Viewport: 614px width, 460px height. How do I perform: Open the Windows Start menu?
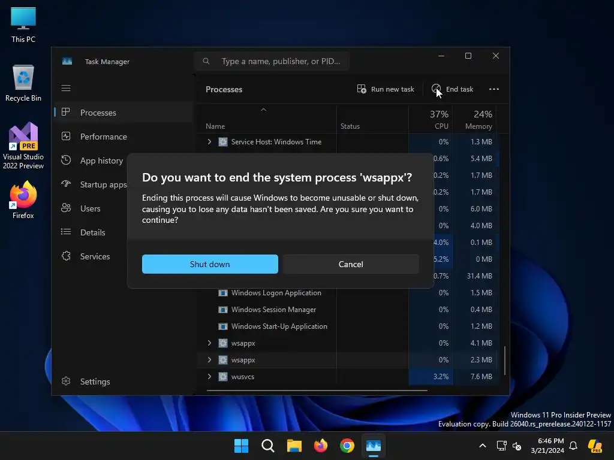click(241, 446)
